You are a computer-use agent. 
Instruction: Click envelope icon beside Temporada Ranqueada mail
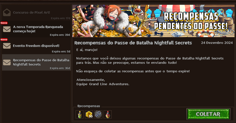[7, 29]
